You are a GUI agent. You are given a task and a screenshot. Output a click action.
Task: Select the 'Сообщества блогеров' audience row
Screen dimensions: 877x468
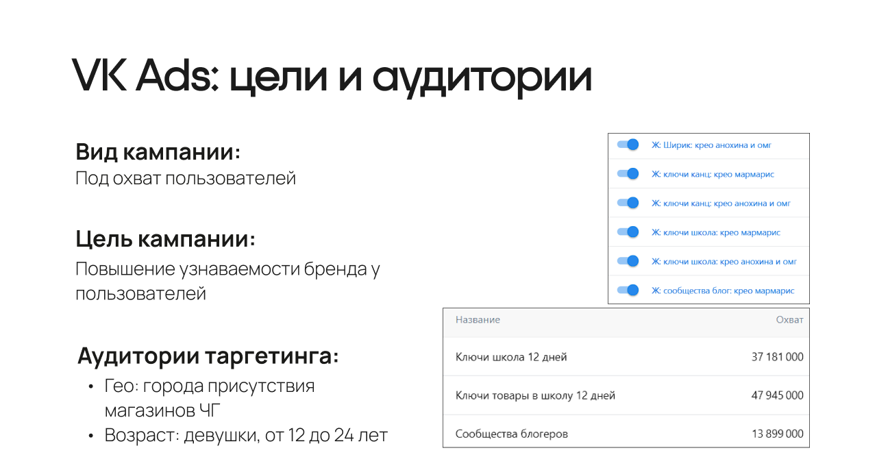point(511,434)
